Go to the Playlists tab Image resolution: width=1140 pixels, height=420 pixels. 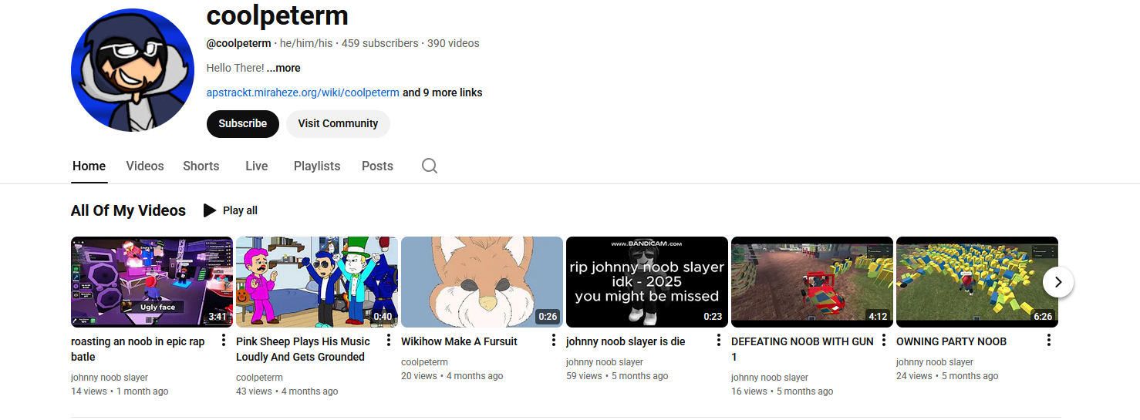tap(317, 166)
